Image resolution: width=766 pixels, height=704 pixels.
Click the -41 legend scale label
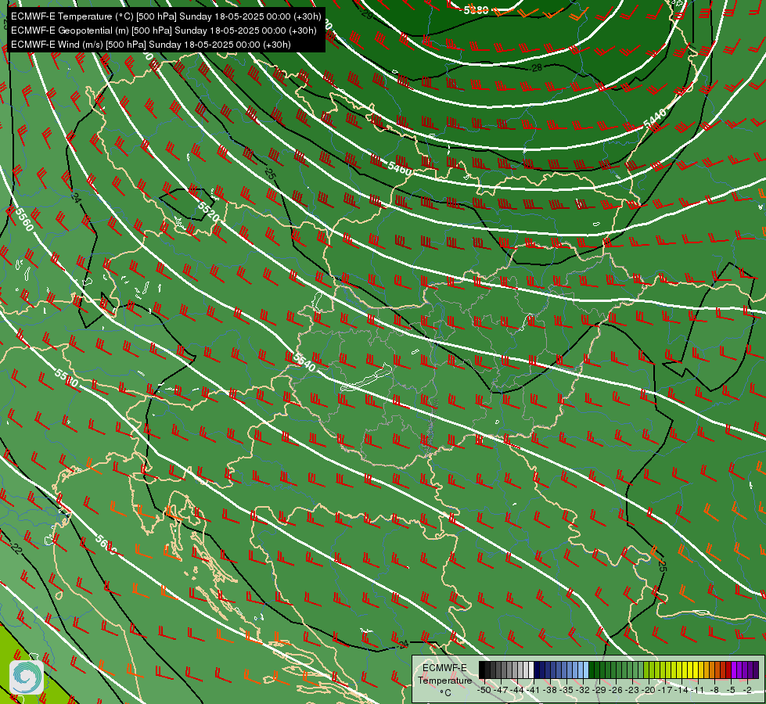[x=534, y=691]
